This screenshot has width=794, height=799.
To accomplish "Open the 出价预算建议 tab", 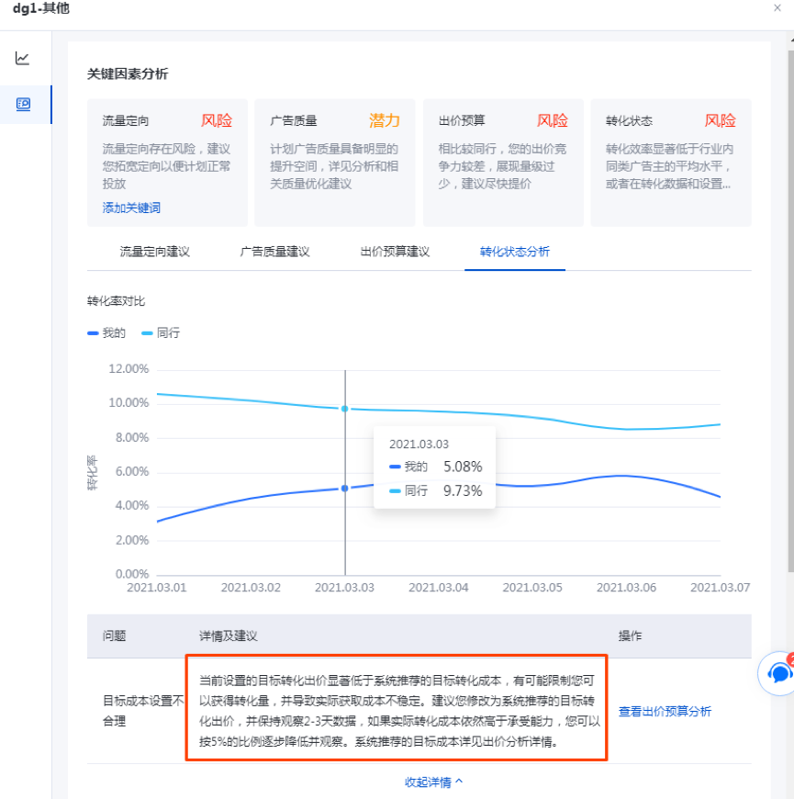I will coord(395,252).
